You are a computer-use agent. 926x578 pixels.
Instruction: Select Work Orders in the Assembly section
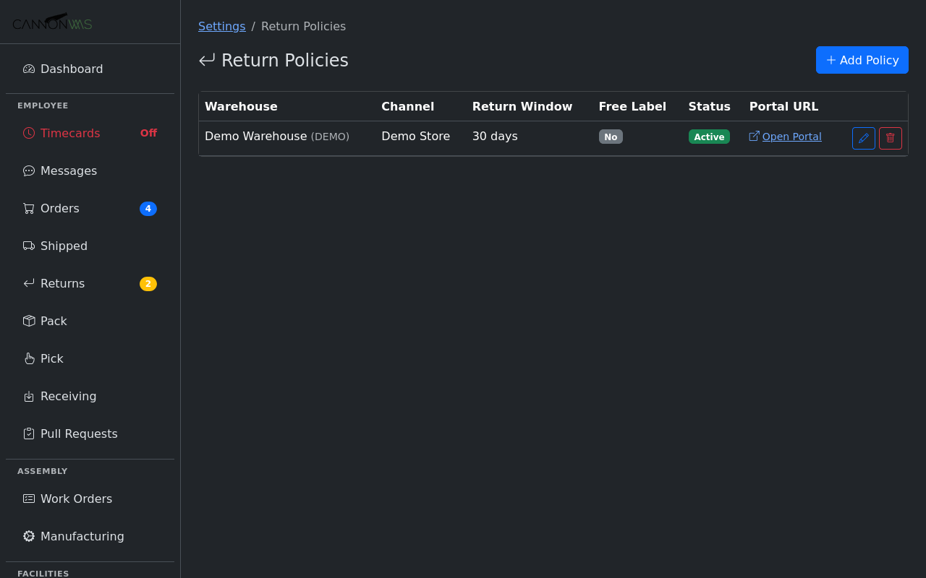[76, 499]
